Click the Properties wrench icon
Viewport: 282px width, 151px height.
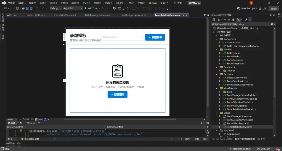point(246,20)
